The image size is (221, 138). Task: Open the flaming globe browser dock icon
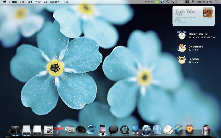tap(190, 129)
